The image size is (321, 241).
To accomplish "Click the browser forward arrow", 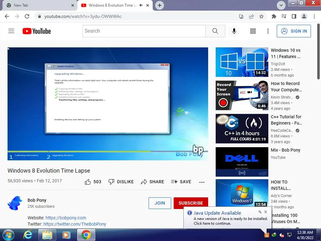I will click(17, 16).
